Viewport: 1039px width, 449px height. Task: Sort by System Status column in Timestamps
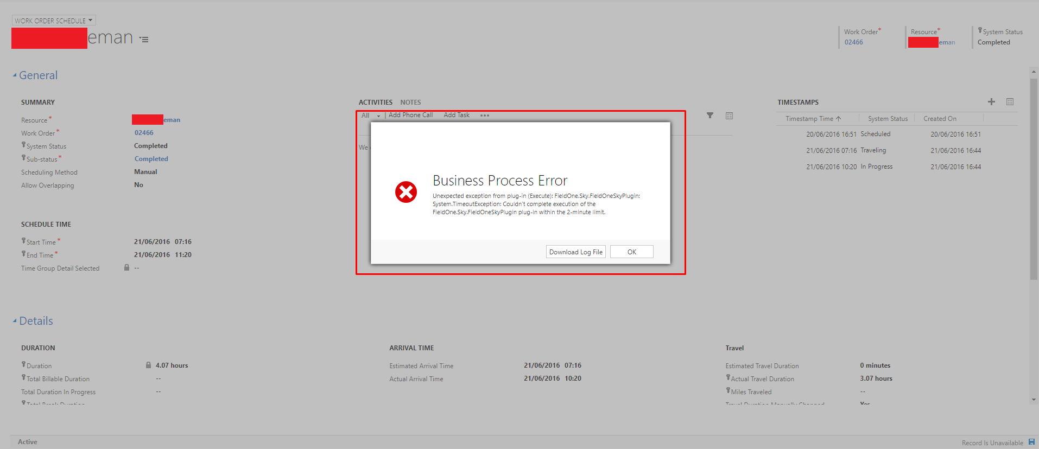[888, 119]
